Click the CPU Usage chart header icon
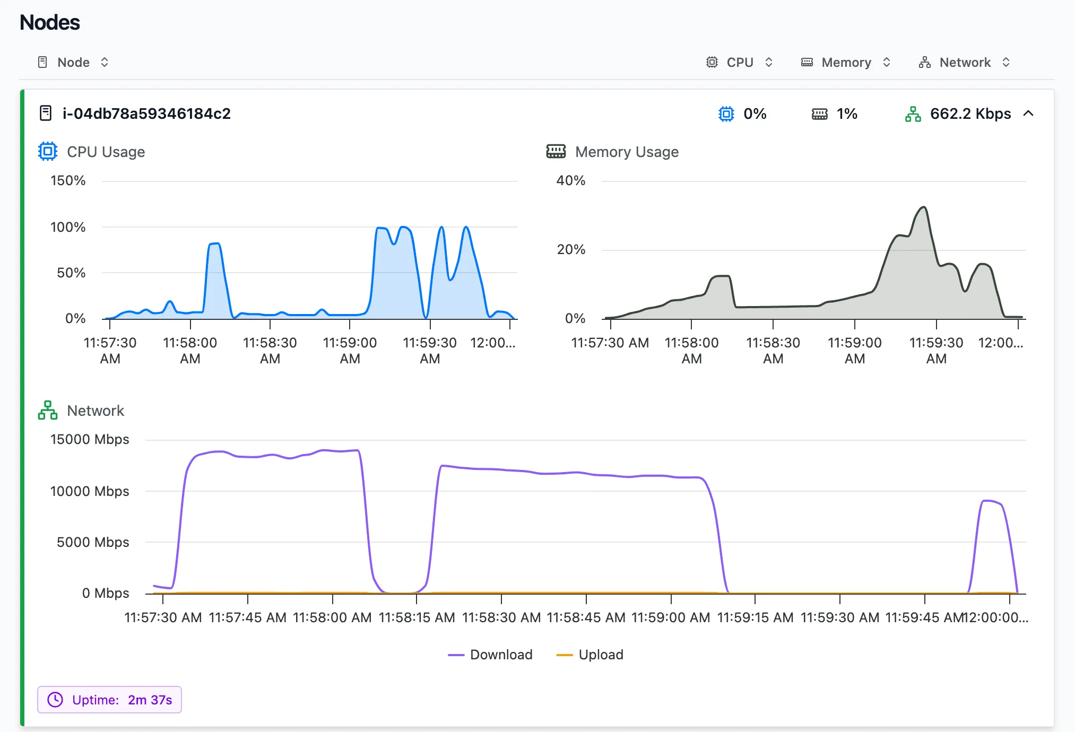Image resolution: width=1075 pixels, height=732 pixels. (x=48, y=151)
